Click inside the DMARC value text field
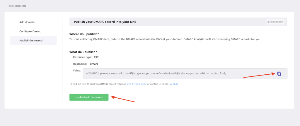 (176, 74)
